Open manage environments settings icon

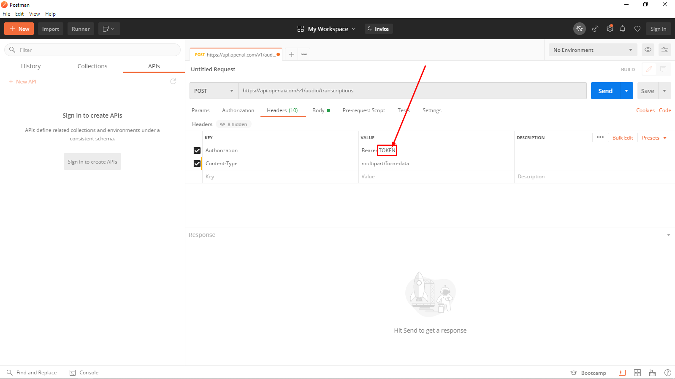click(665, 50)
